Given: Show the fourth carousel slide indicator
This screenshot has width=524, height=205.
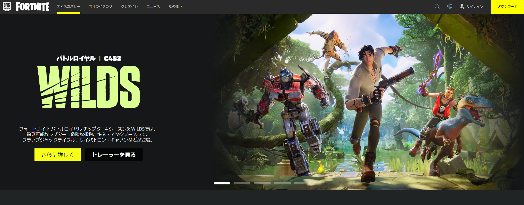Looking at the screenshot, I should pyautogui.click(x=282, y=183).
